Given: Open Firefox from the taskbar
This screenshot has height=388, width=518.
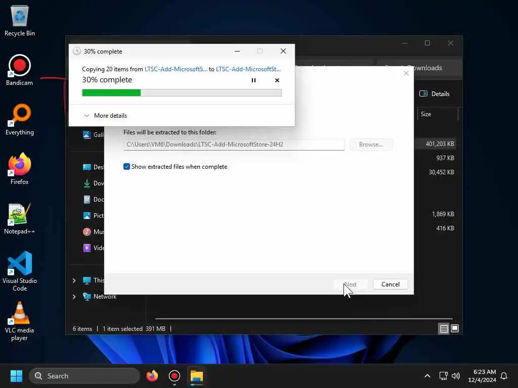Looking at the screenshot, I should click(x=152, y=376).
